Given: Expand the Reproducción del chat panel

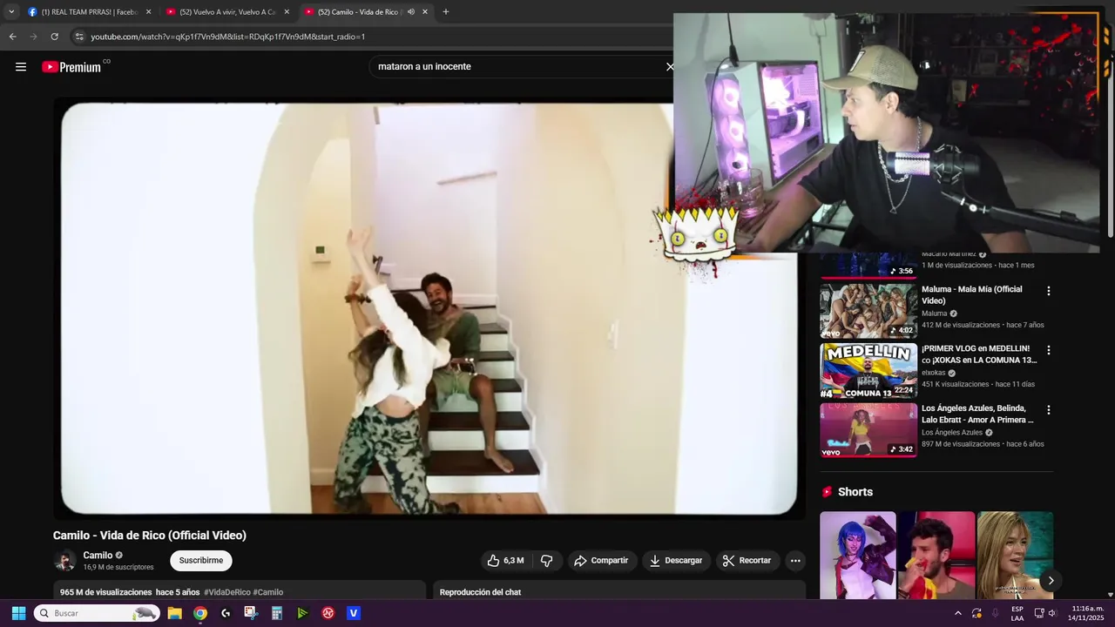Looking at the screenshot, I should click(x=619, y=592).
